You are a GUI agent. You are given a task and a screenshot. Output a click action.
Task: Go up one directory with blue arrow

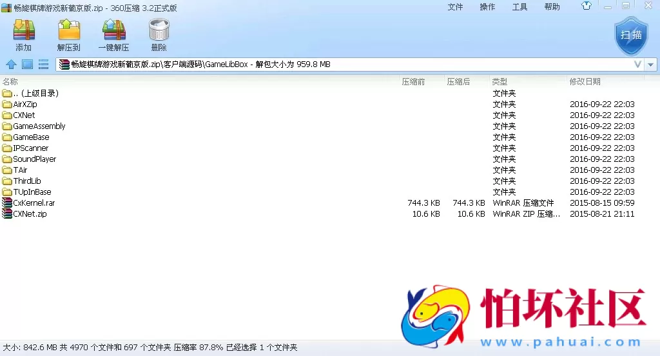pos(12,64)
